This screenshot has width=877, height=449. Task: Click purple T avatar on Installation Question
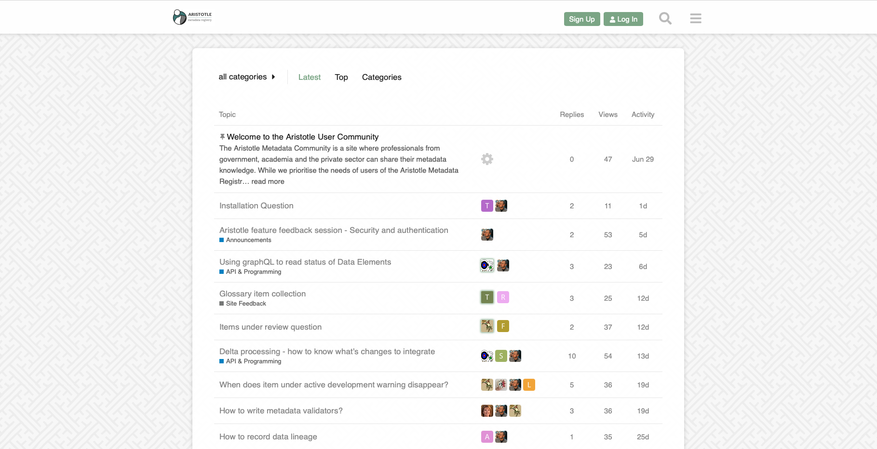[x=487, y=206]
